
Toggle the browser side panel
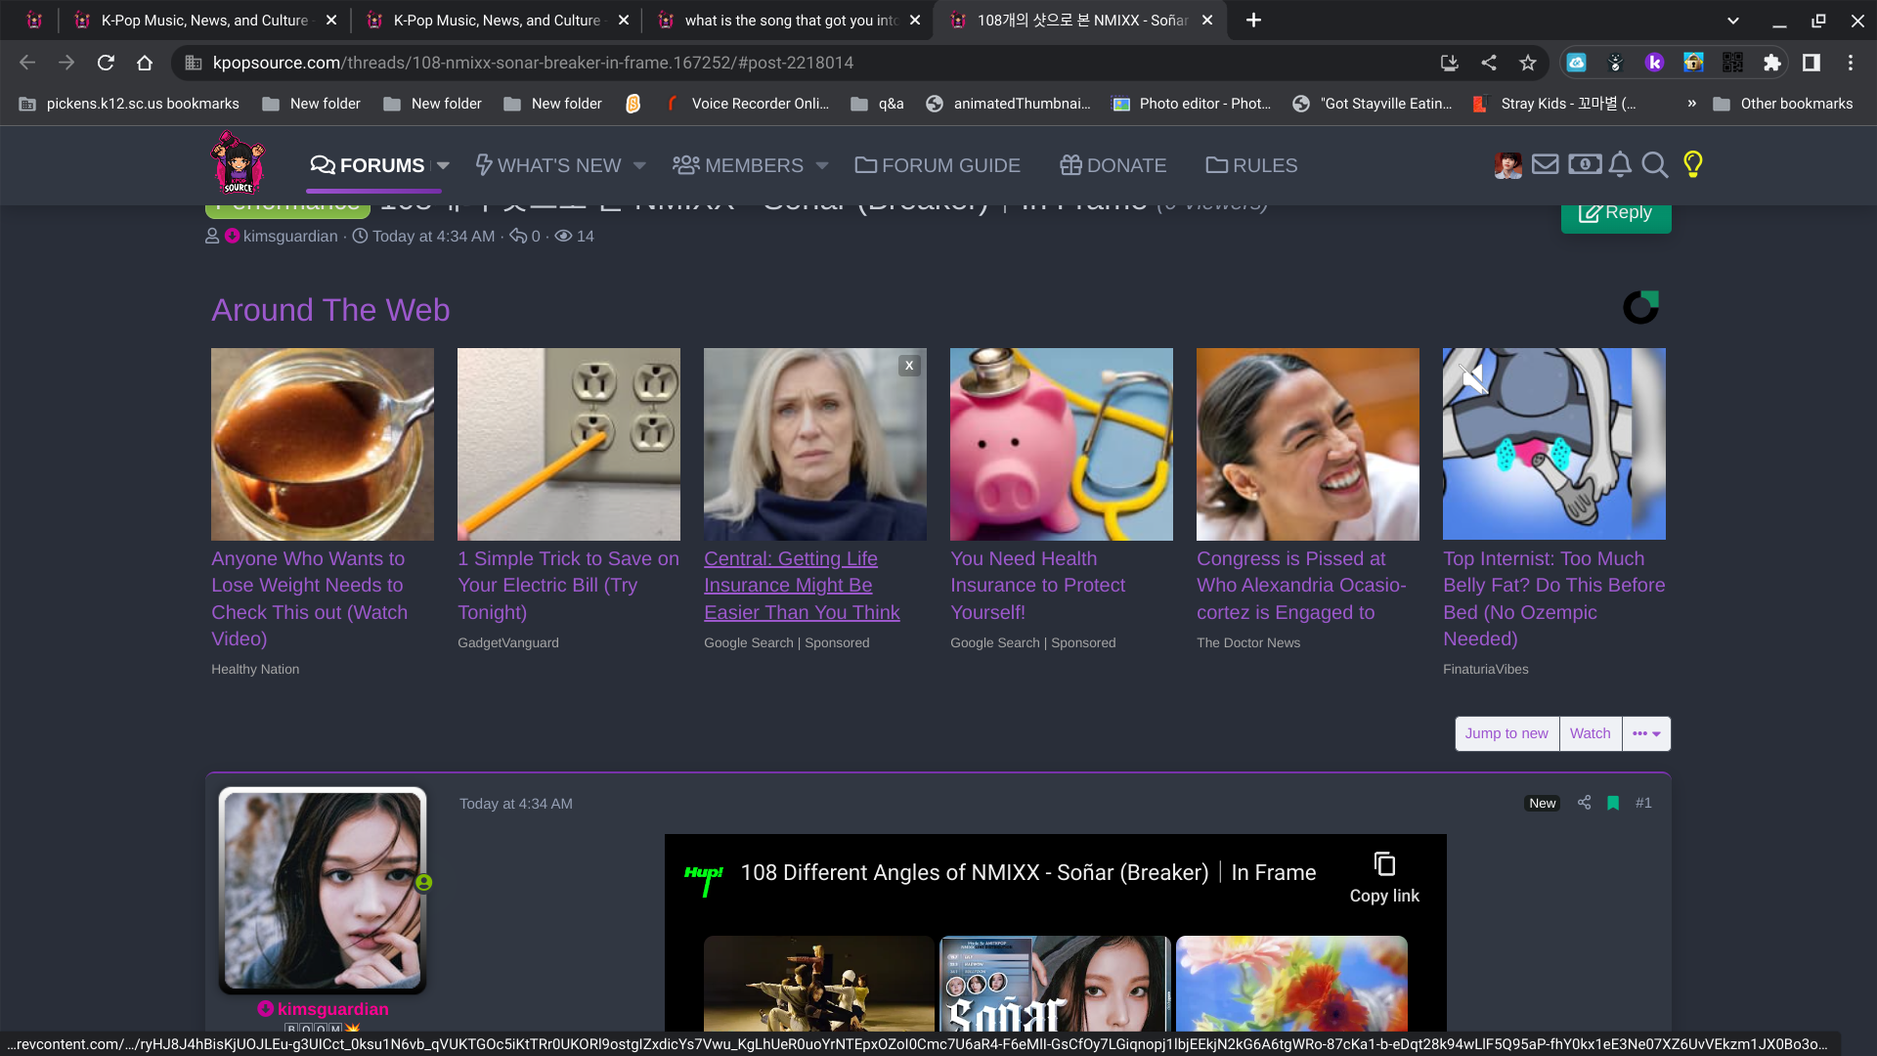point(1812,63)
